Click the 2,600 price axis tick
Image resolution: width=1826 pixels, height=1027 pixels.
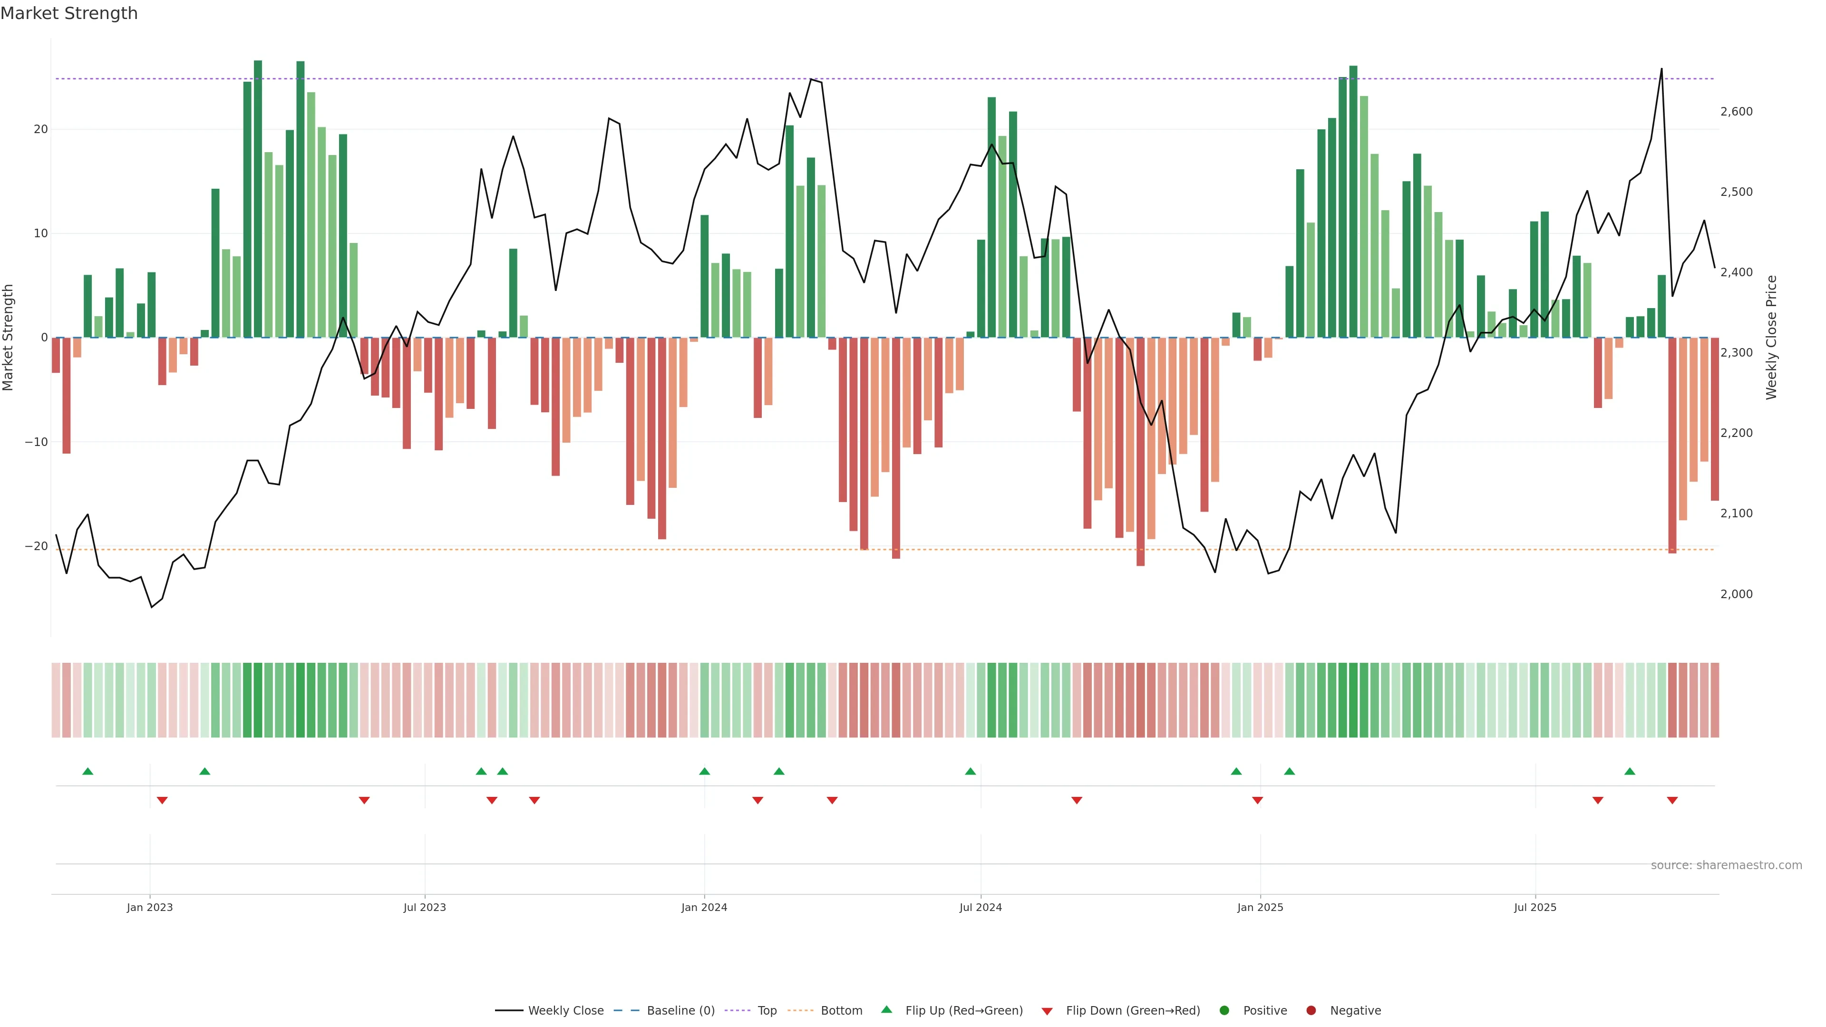point(1736,111)
